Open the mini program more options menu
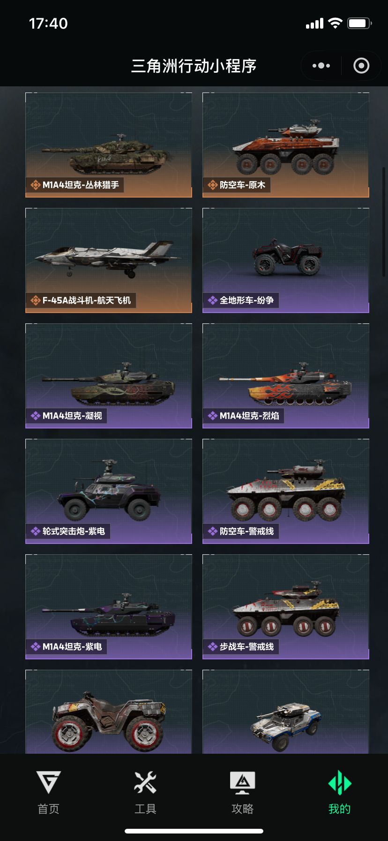The image size is (388, 841). tap(321, 66)
